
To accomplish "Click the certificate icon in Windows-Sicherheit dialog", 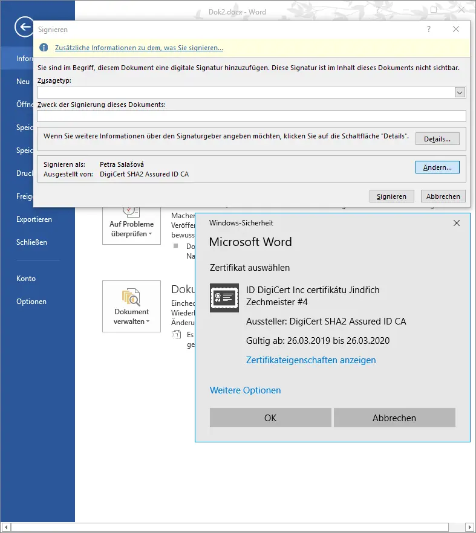I will coord(224,298).
